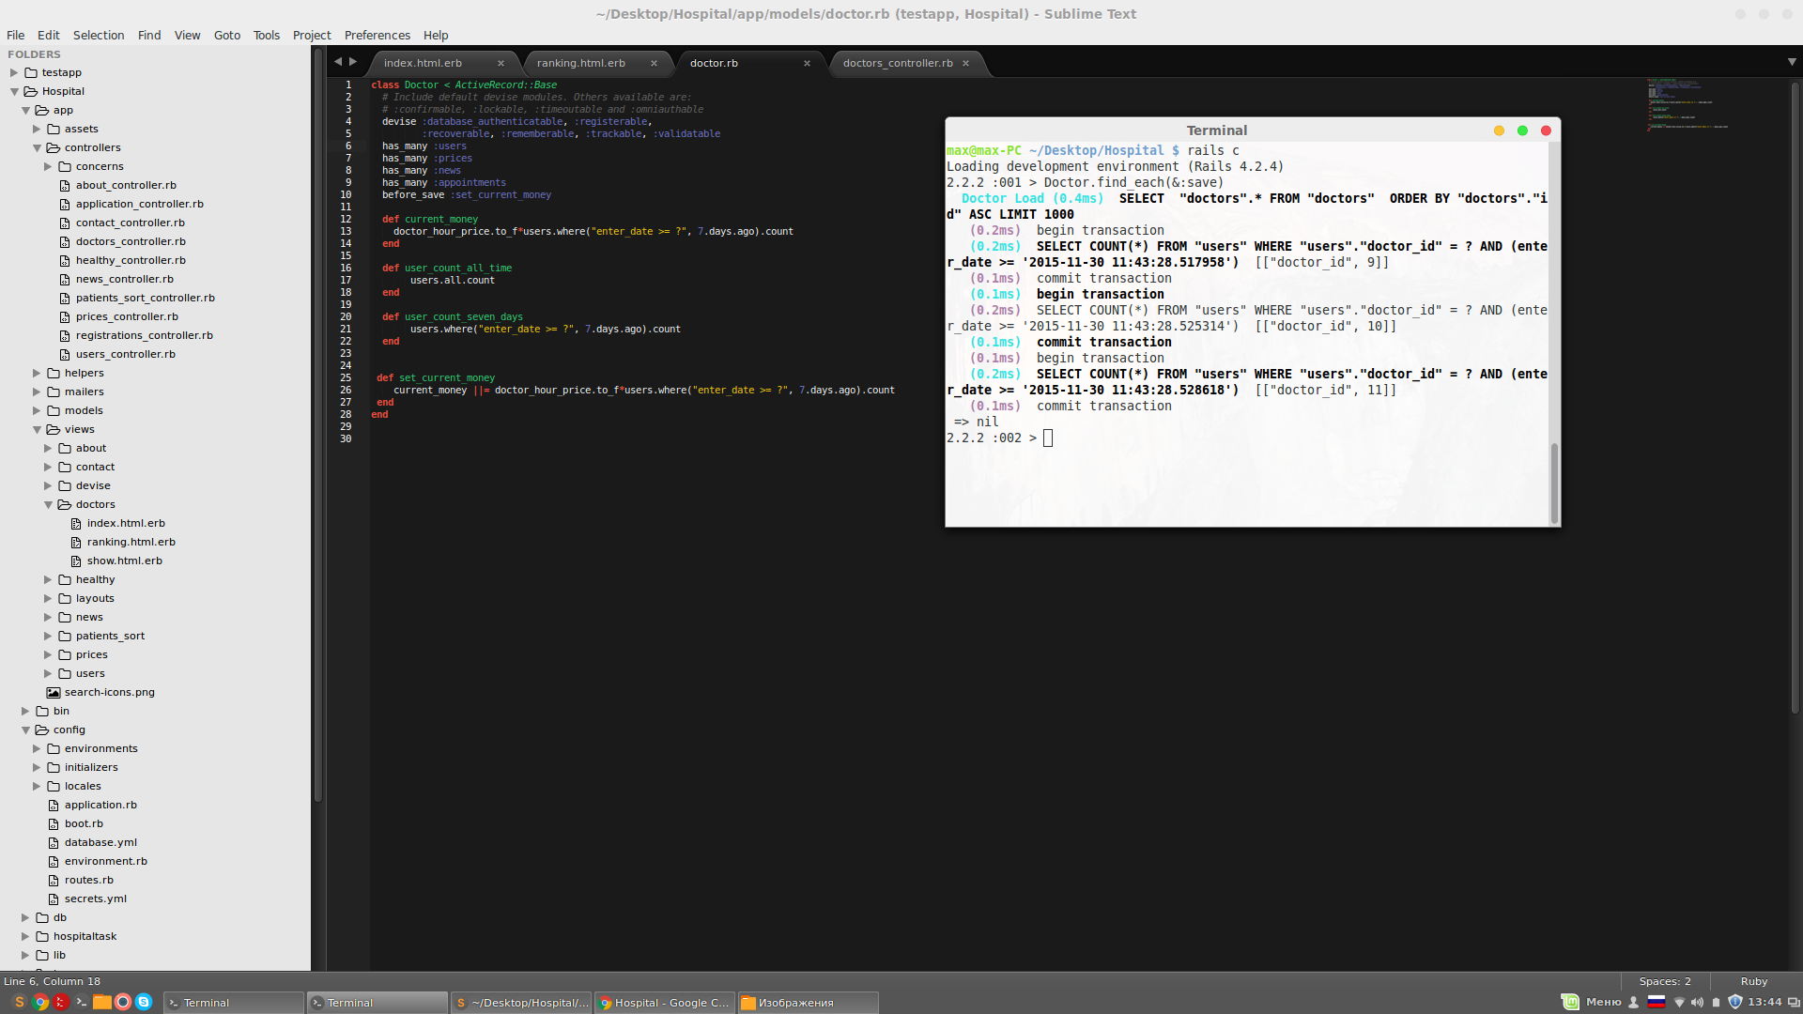Click the red close button of Terminal window
1803x1014 pixels.
click(x=1546, y=131)
